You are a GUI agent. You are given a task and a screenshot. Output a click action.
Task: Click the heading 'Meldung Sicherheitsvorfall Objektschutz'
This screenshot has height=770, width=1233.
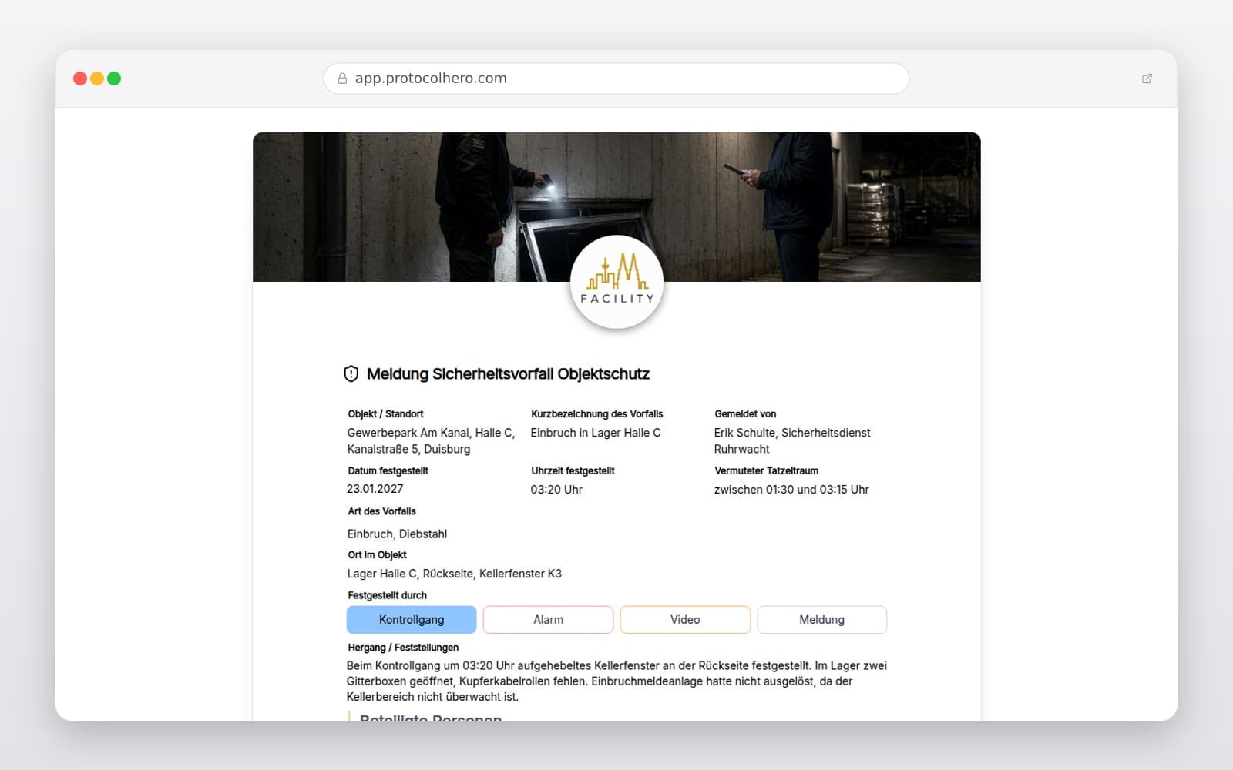(x=508, y=374)
